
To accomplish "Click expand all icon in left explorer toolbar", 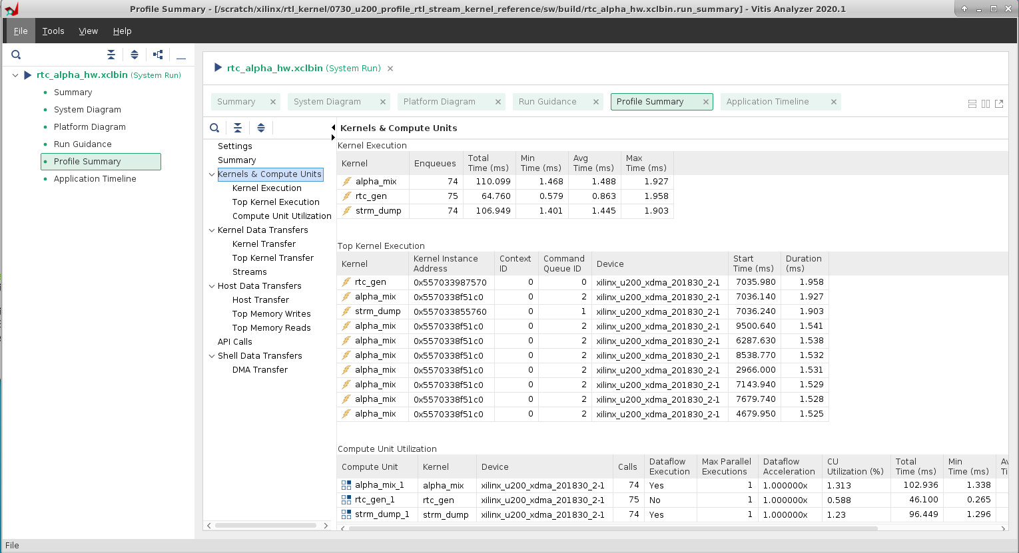I will tap(135, 55).
